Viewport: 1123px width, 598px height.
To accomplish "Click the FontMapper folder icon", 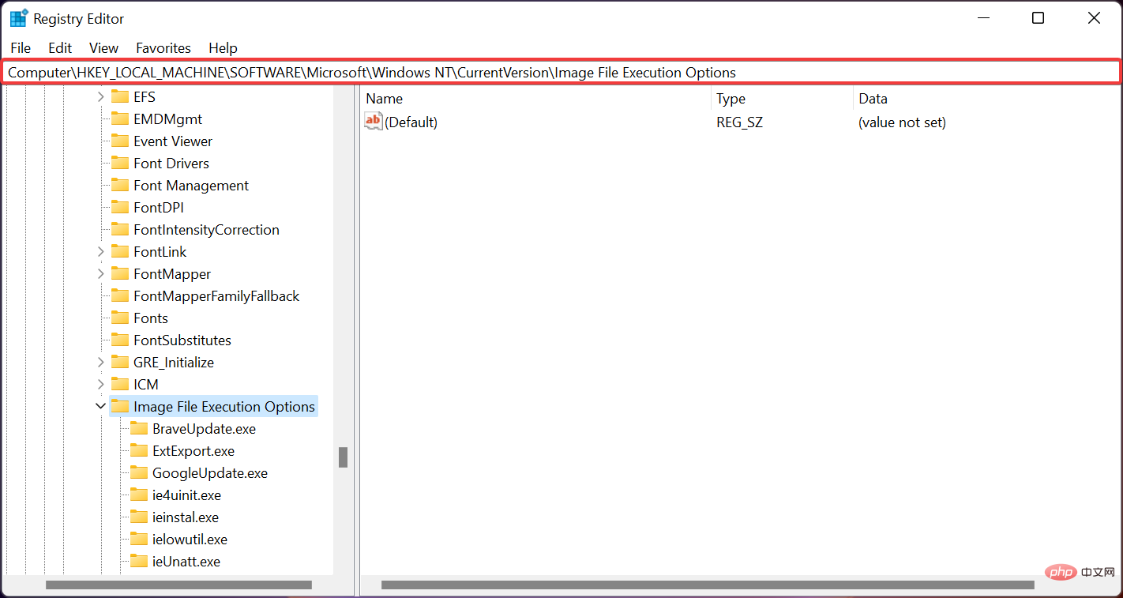I will pos(120,273).
